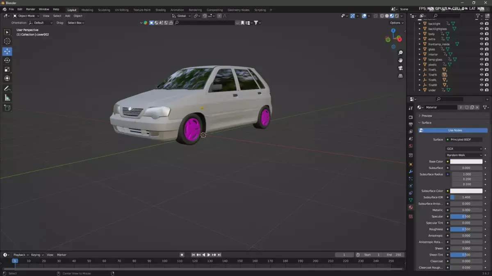Open the Scene properties tab
Viewport: 492px width, 276px height.
(x=410, y=139)
